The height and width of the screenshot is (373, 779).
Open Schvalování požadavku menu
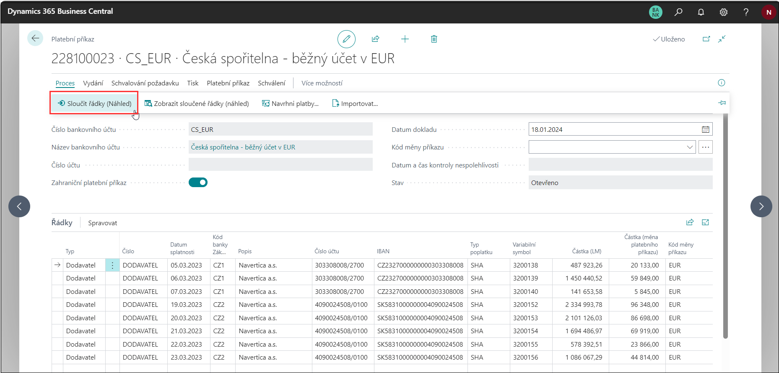[145, 83]
